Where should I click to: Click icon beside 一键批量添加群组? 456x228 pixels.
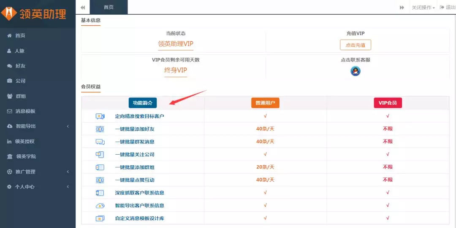click(x=100, y=168)
